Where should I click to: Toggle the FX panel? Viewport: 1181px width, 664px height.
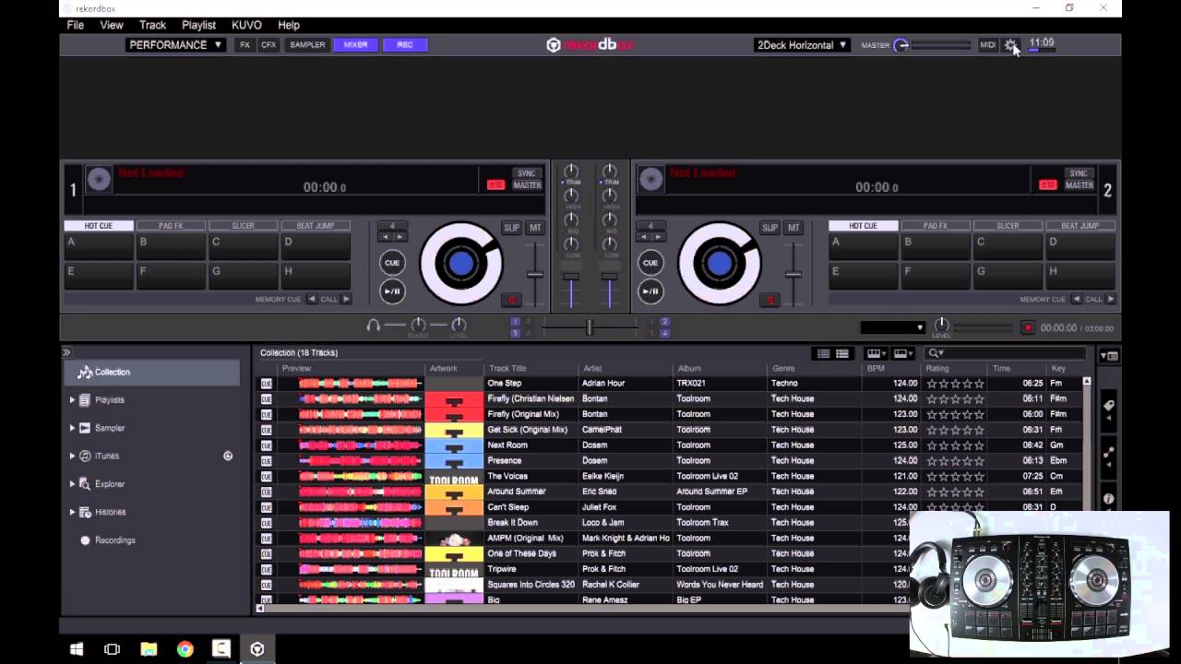(245, 44)
